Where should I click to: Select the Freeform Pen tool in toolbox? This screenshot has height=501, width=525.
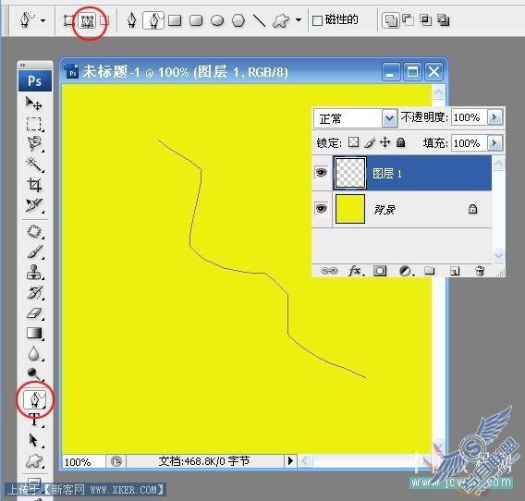tap(35, 399)
